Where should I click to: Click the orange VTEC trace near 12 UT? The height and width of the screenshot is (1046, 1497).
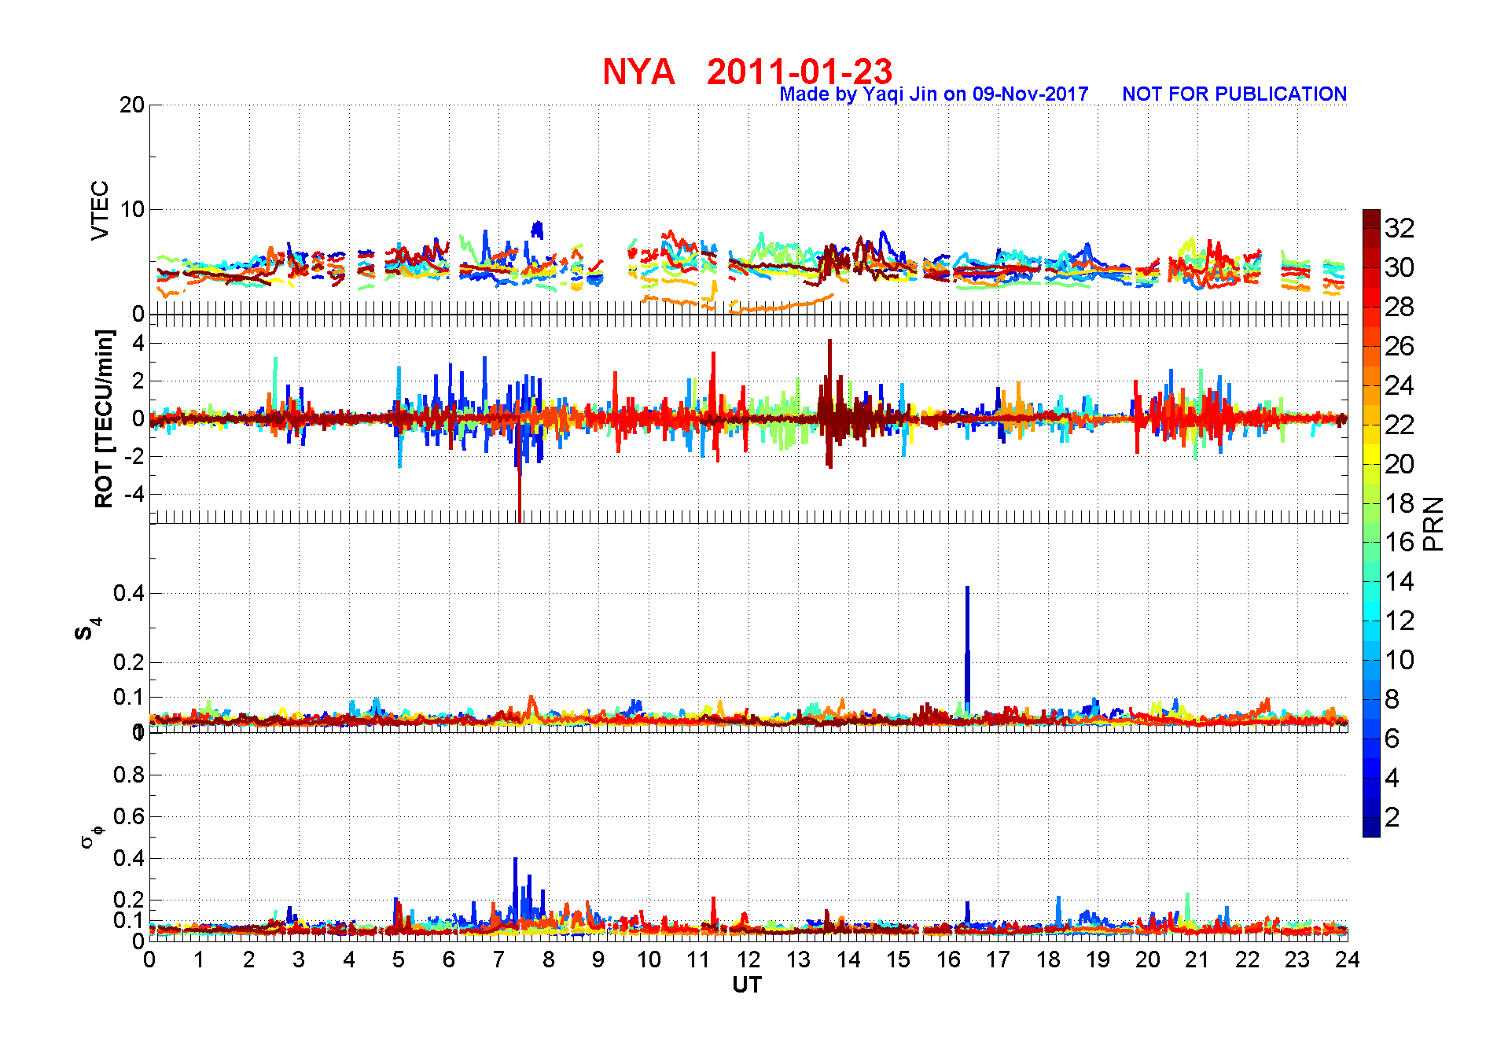point(782,305)
